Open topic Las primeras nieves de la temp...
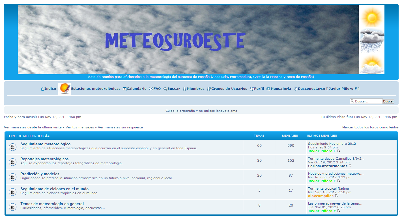Viewport: 402px width, 217px height. click(x=335, y=203)
